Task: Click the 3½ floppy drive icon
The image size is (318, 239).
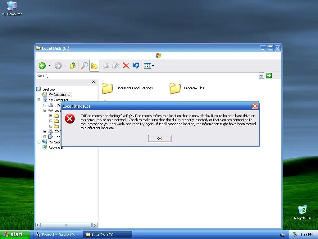Action: [51, 105]
